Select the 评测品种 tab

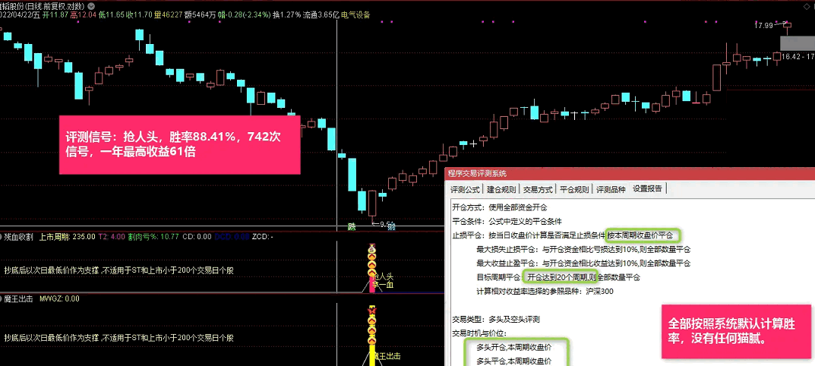pyautogui.click(x=610, y=189)
